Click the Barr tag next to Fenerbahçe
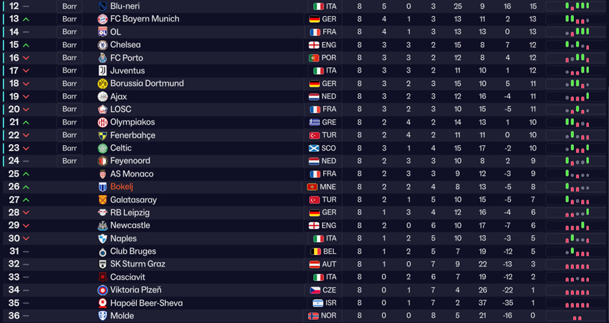The image size is (609, 323). point(69,135)
